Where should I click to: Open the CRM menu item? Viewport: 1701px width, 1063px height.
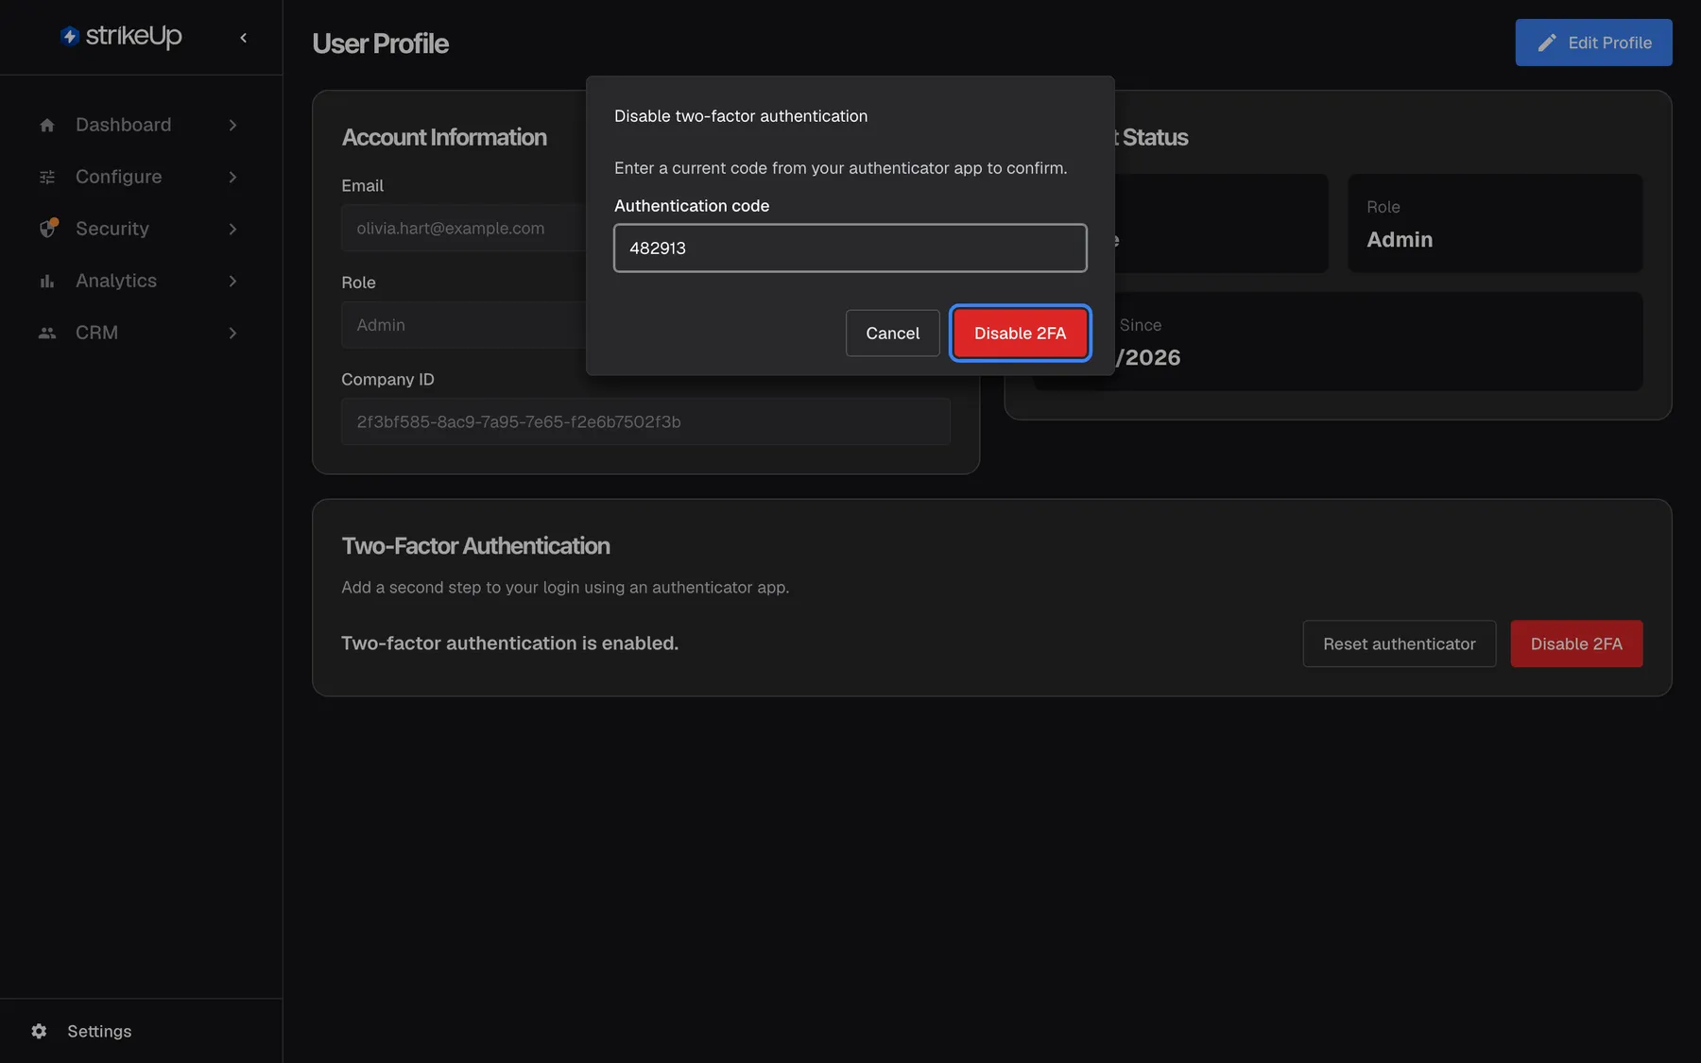click(x=139, y=333)
